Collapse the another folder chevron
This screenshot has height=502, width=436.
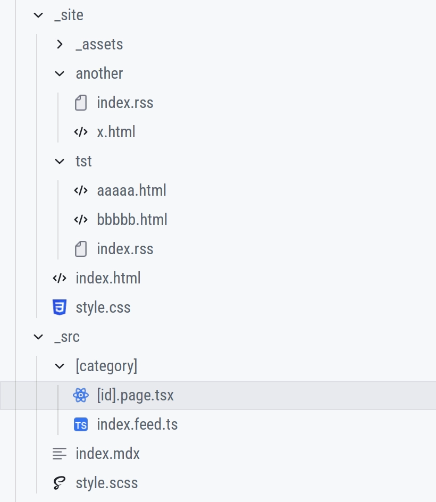[x=60, y=73]
